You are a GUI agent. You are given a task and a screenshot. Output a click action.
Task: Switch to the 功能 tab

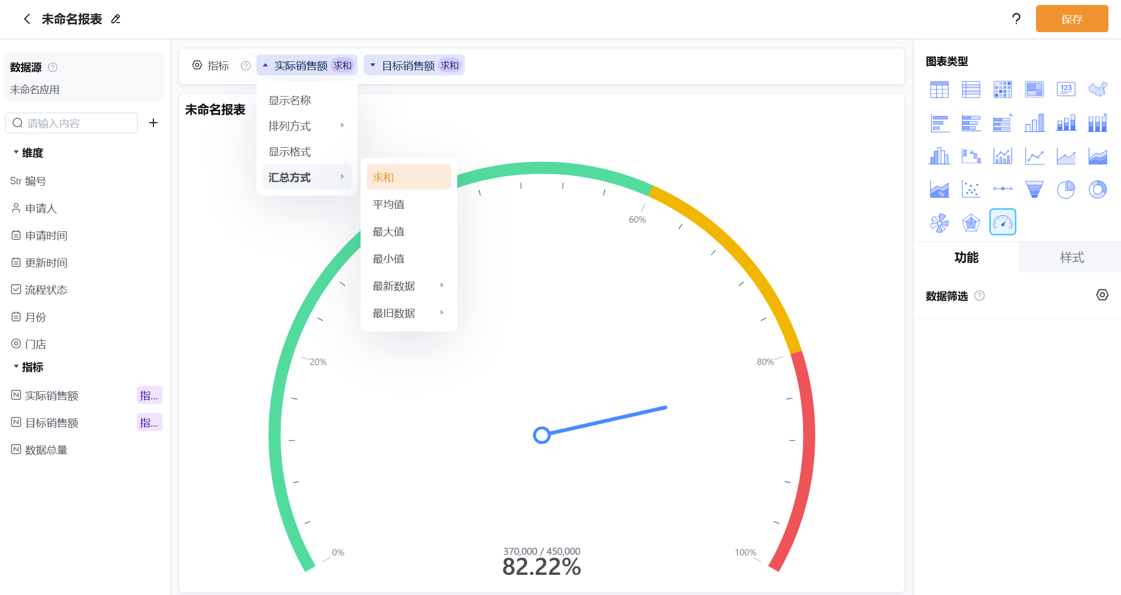[x=966, y=258]
